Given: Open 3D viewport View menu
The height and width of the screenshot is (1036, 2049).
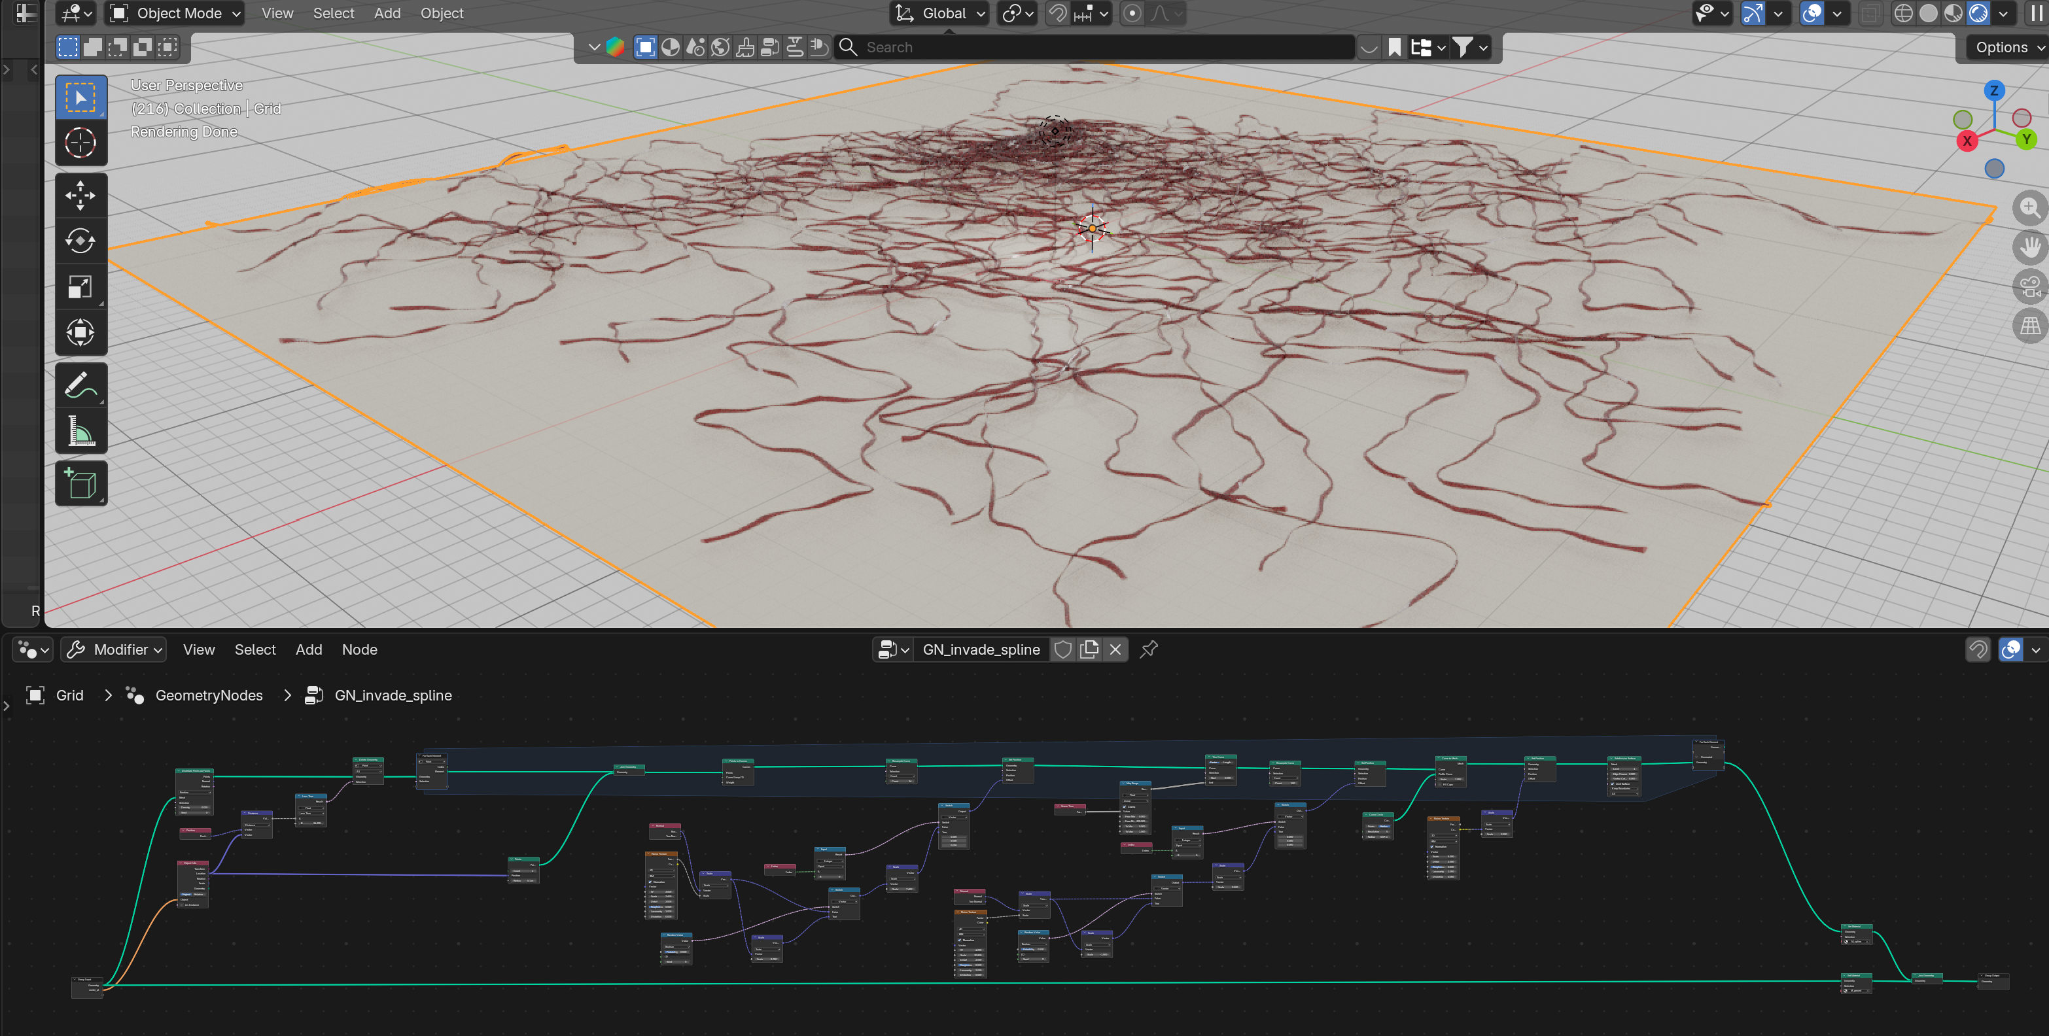Looking at the screenshot, I should (x=277, y=14).
